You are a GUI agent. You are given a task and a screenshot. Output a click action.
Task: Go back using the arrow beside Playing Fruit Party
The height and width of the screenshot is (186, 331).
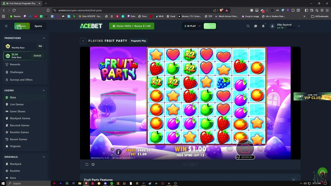[83, 41]
